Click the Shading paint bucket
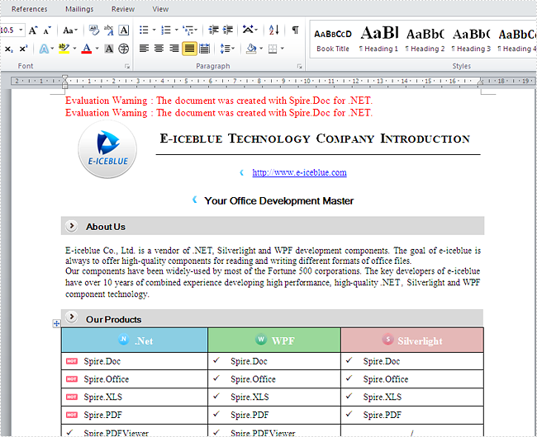This screenshot has width=537, height=437. 251,49
